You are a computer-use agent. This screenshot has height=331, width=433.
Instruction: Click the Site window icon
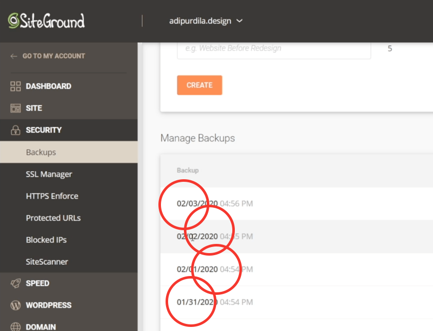pyautogui.click(x=15, y=108)
